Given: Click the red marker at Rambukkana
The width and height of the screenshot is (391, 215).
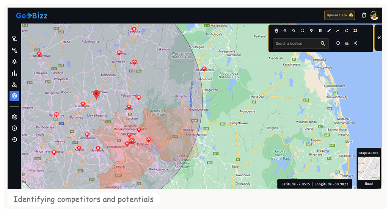Looking at the screenshot, I should (x=87, y=135).
